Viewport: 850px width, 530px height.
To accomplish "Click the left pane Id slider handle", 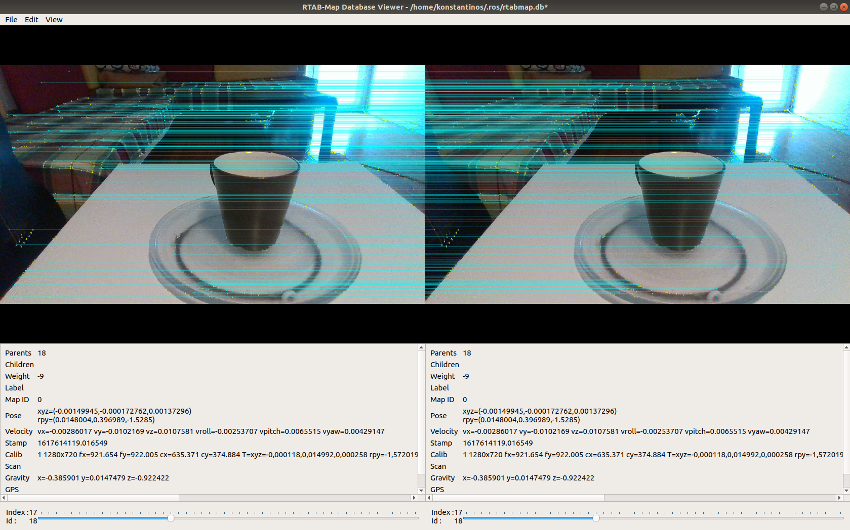I will [172, 518].
